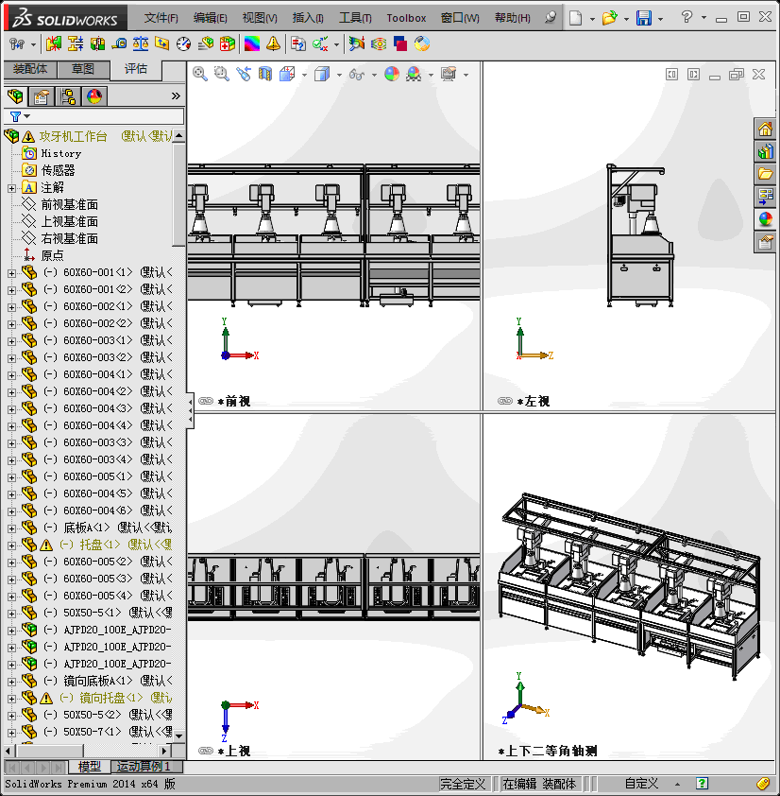Click the Zoom to Fit icon
780x796 pixels.
click(200, 74)
